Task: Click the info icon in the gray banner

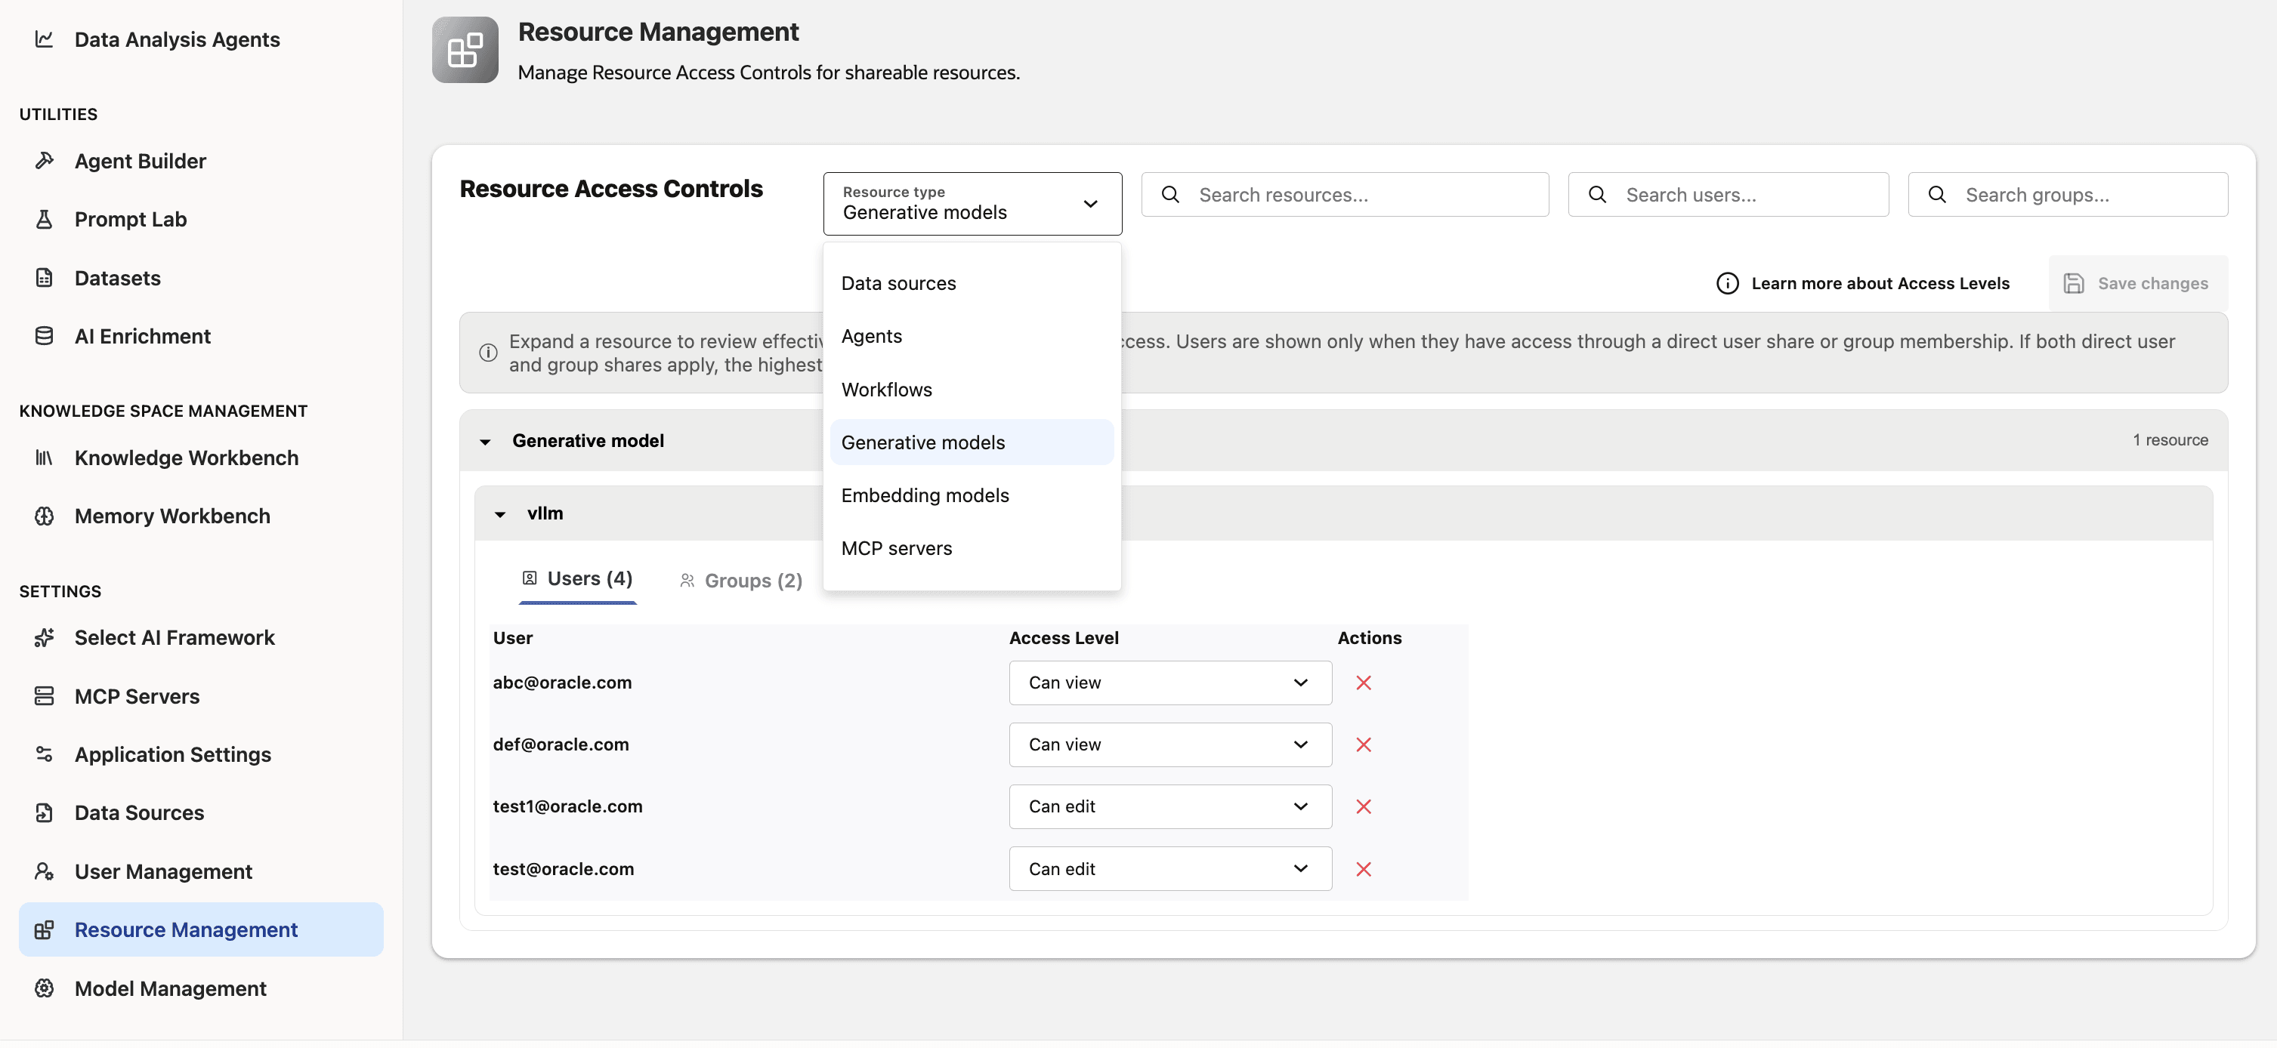Action: pyautogui.click(x=488, y=353)
